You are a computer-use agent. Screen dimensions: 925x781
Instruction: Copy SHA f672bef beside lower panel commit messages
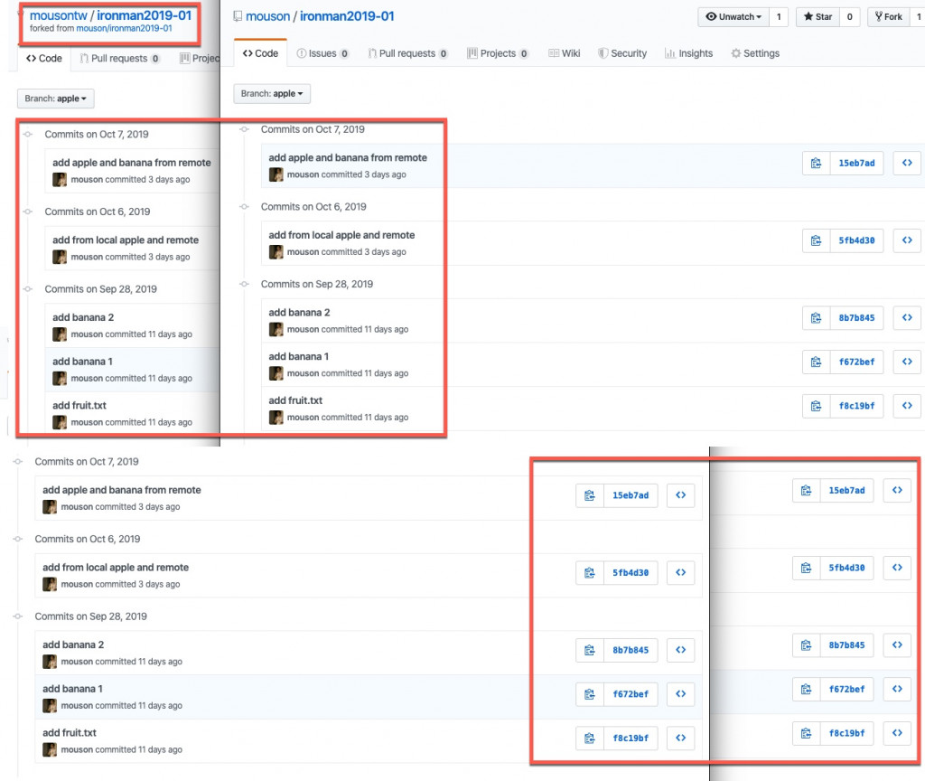click(x=589, y=694)
